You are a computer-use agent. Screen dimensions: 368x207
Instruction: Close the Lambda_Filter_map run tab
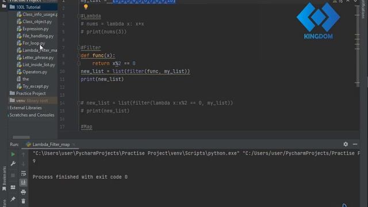coord(74,144)
